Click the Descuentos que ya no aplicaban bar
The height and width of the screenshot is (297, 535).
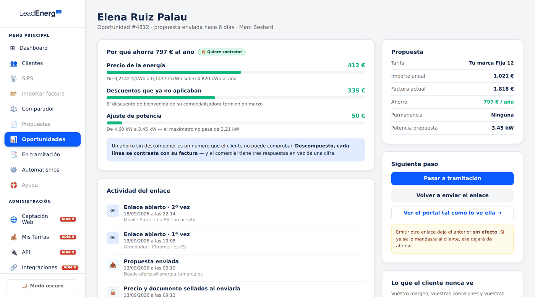pyautogui.click(x=236, y=97)
